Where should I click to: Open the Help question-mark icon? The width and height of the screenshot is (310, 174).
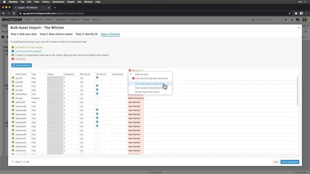(297, 20)
